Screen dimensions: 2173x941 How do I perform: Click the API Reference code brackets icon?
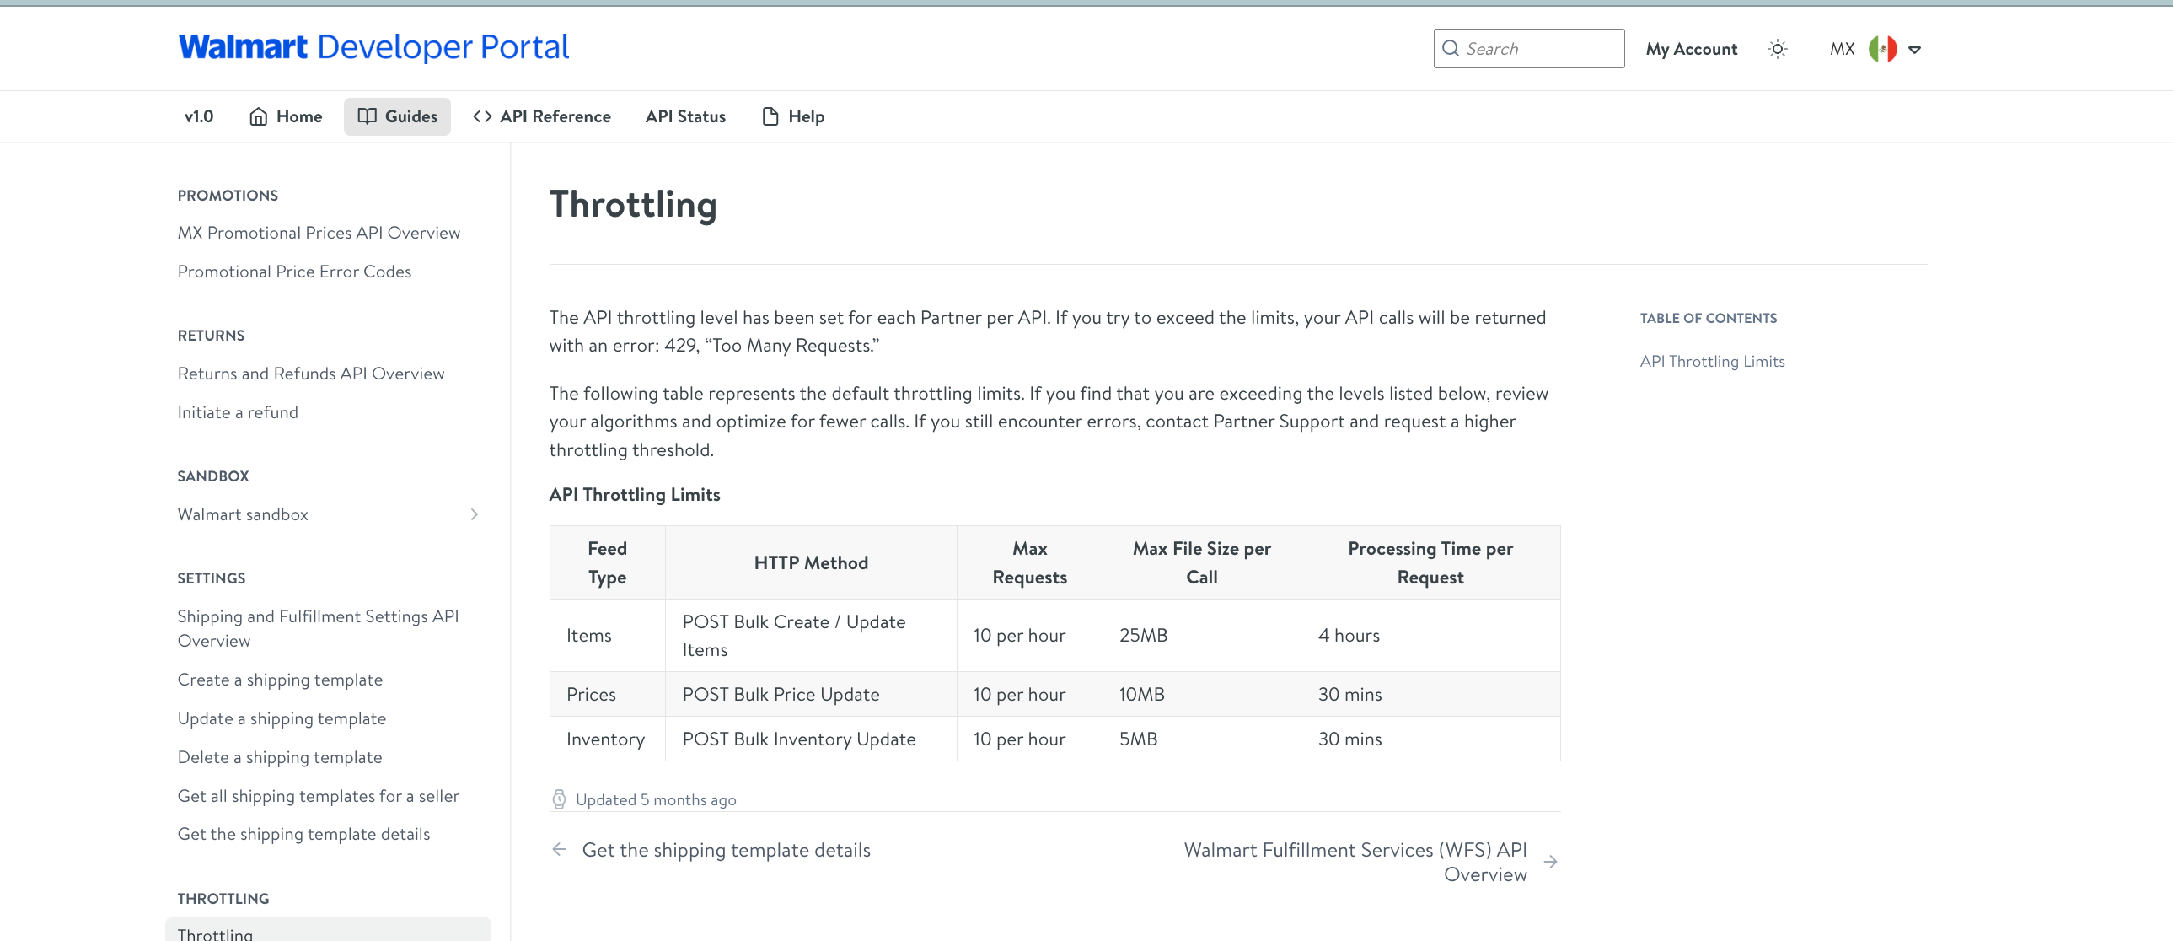[482, 116]
